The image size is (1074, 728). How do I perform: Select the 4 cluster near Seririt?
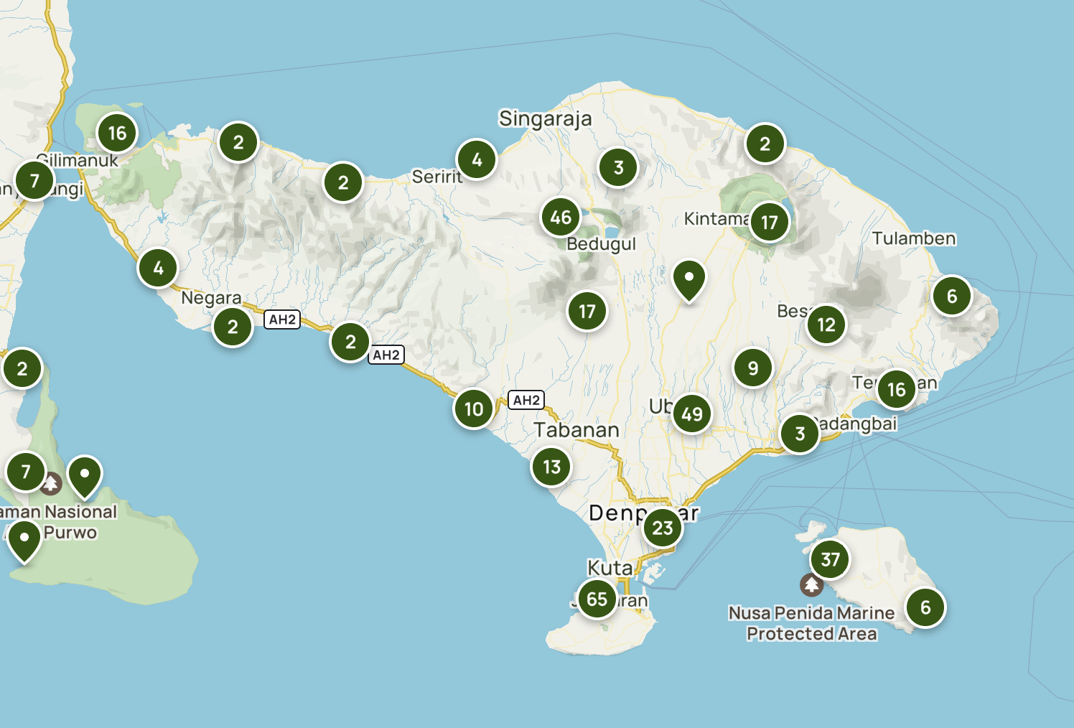pos(477,159)
